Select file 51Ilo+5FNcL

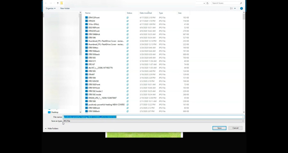pos(94,24)
